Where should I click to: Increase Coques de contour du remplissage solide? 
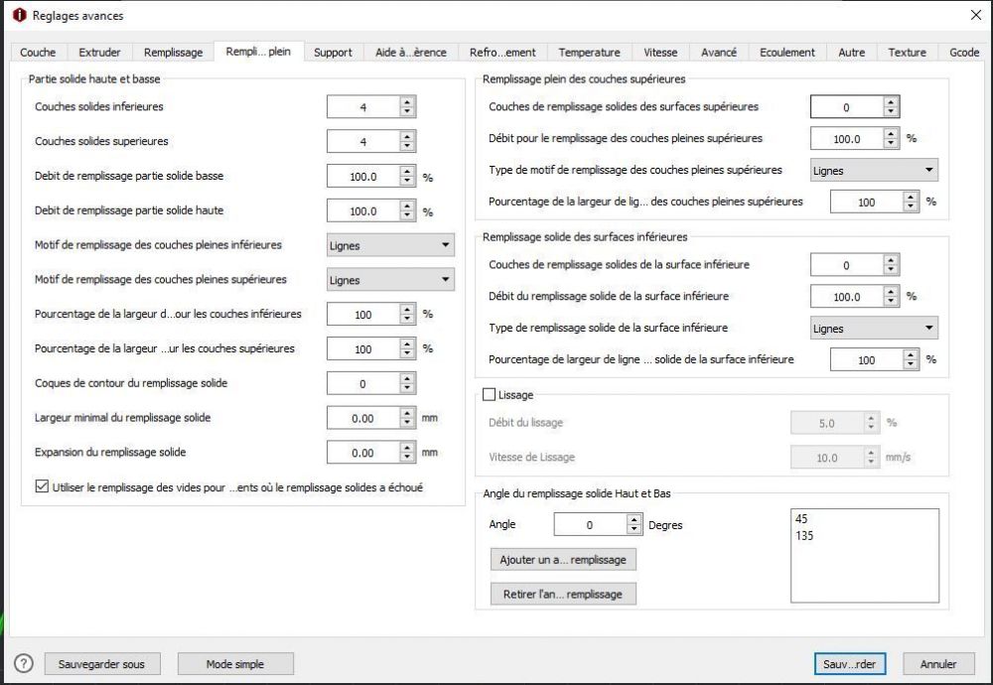407,378
